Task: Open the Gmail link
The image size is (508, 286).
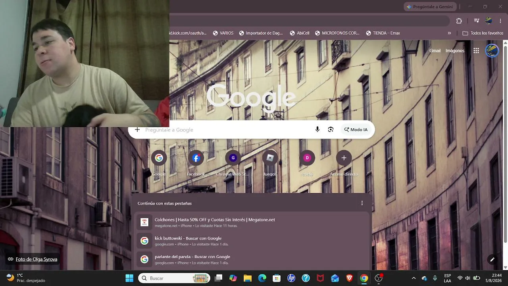Action: tap(435, 51)
